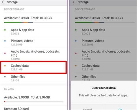Tap 'Clear cached data?' dialog title
This screenshot has width=137, height=110.
point(104,88)
